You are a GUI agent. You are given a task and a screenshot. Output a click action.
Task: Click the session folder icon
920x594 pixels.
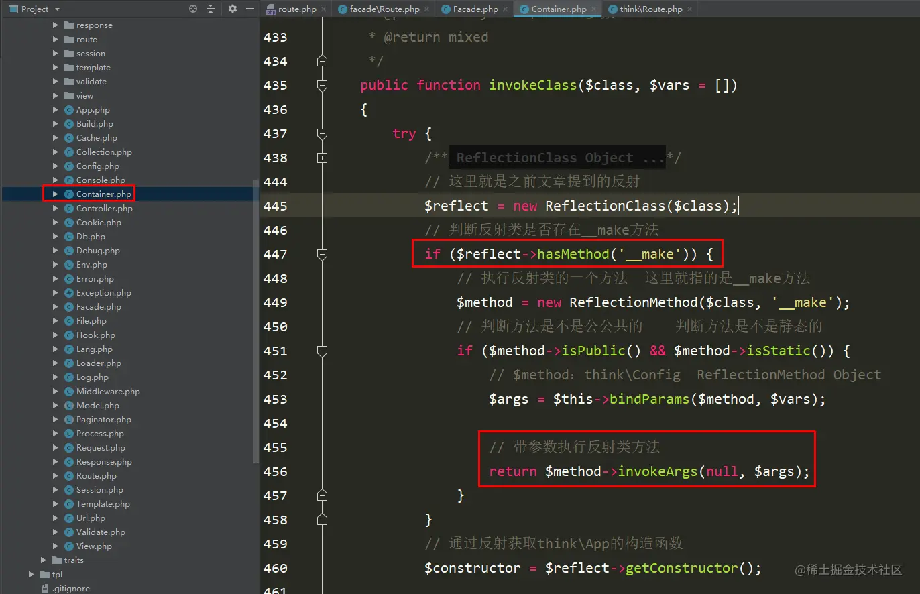coord(68,54)
